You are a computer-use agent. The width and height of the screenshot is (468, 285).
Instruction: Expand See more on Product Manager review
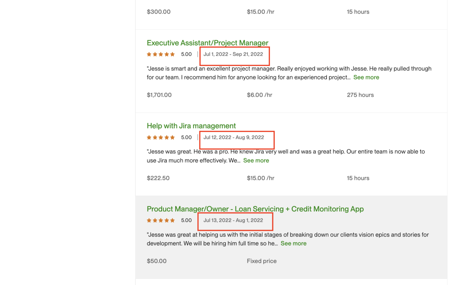coord(293,243)
